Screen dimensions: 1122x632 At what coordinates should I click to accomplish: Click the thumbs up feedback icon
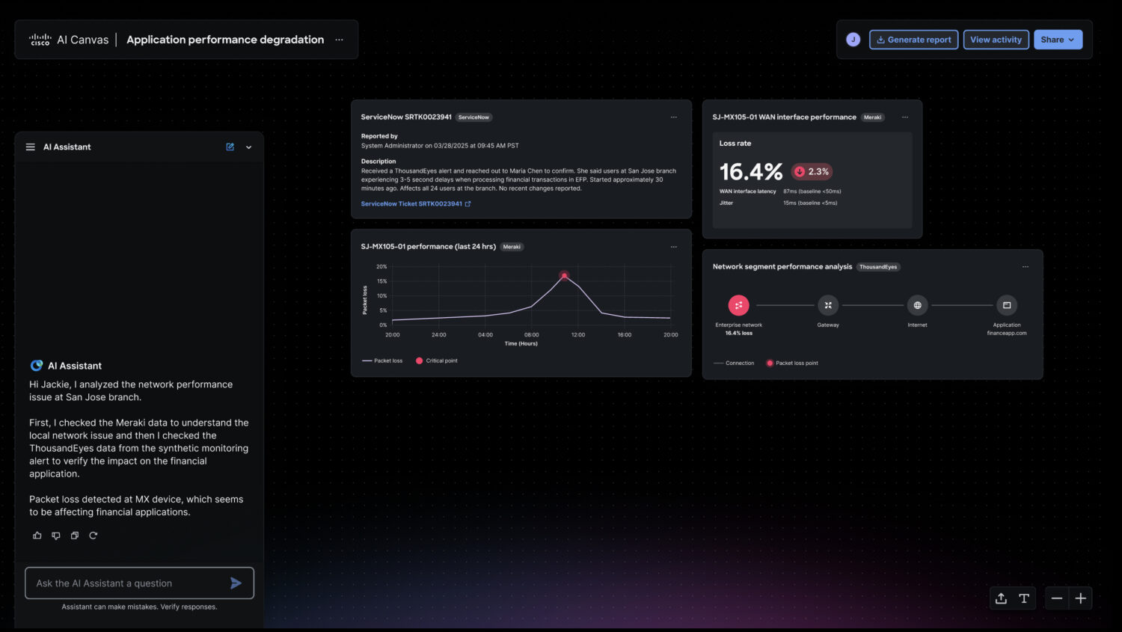pyautogui.click(x=37, y=536)
